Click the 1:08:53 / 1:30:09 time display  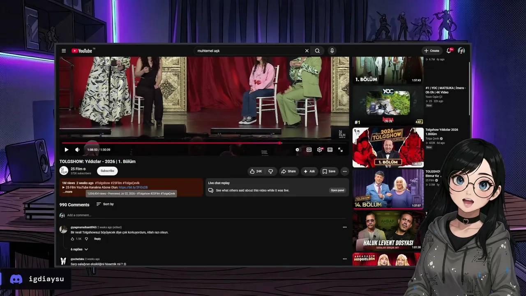[x=99, y=150]
